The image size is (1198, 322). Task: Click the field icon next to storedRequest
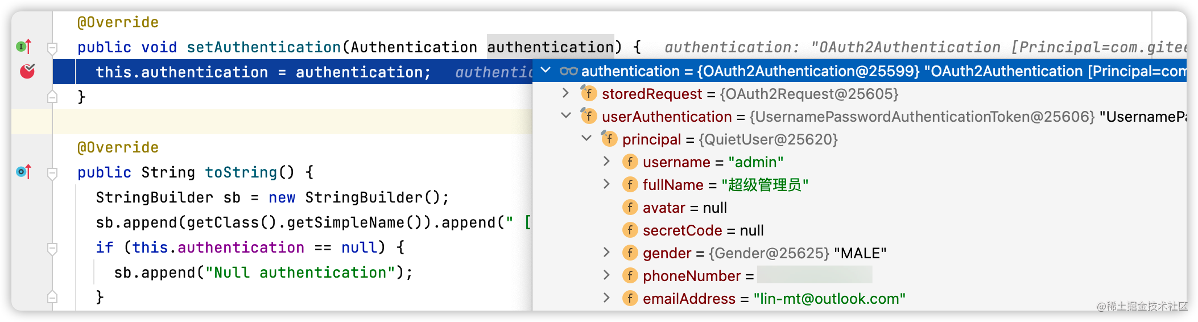pyautogui.click(x=588, y=93)
